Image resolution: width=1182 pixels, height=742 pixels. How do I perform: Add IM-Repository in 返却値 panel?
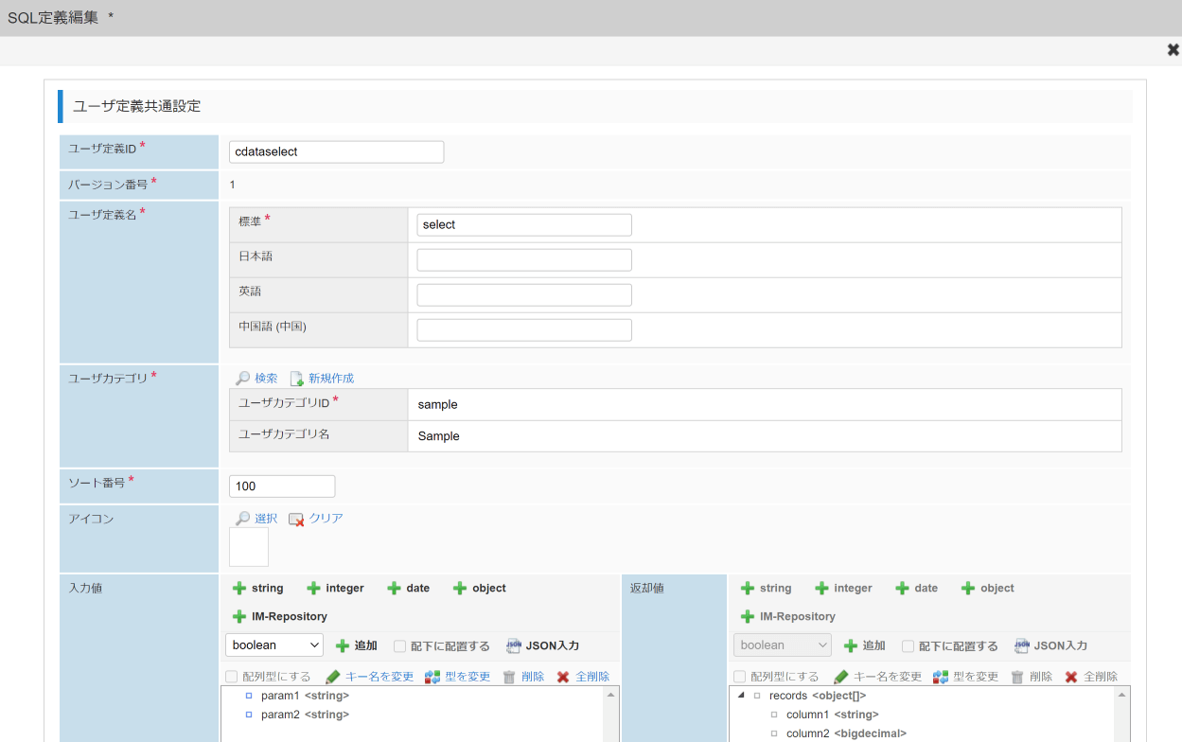[x=787, y=616]
